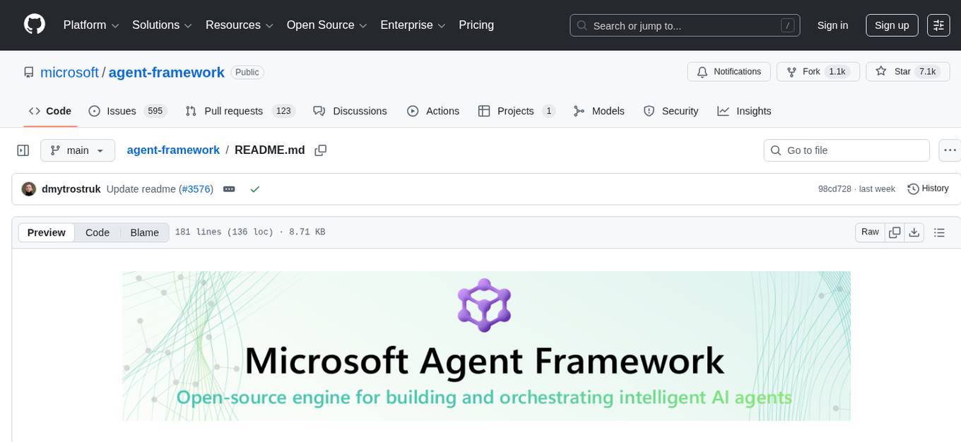Switch to the Blame tab
Viewport: 961px width, 442px height.
point(144,232)
